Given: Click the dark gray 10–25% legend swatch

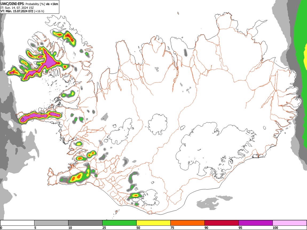Looking at the screenshot, I should pos(85,223).
